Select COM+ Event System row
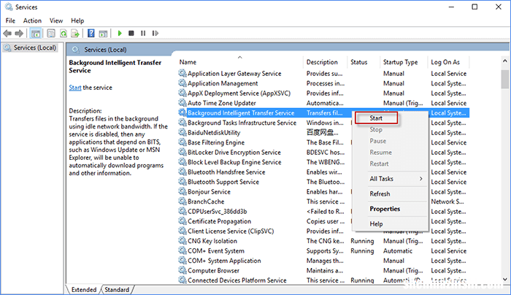Image resolution: width=511 pixels, height=295 pixels. coord(323,250)
